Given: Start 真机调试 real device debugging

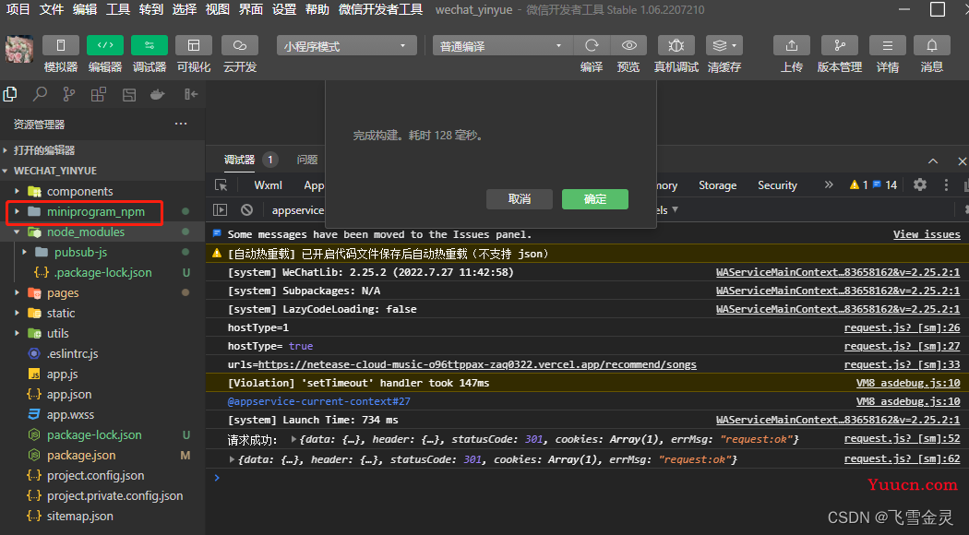Looking at the screenshot, I should pyautogui.click(x=676, y=46).
